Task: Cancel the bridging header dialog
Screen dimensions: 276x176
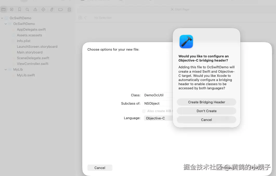Action: (x=207, y=120)
